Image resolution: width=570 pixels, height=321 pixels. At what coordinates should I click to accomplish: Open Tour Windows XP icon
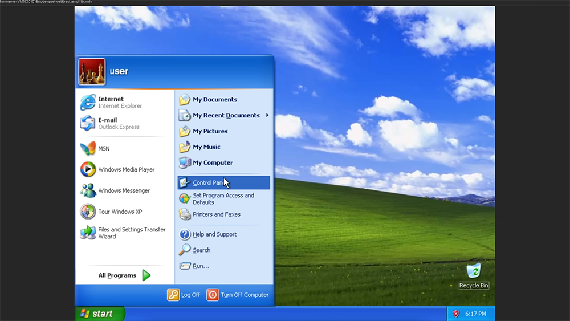click(88, 212)
